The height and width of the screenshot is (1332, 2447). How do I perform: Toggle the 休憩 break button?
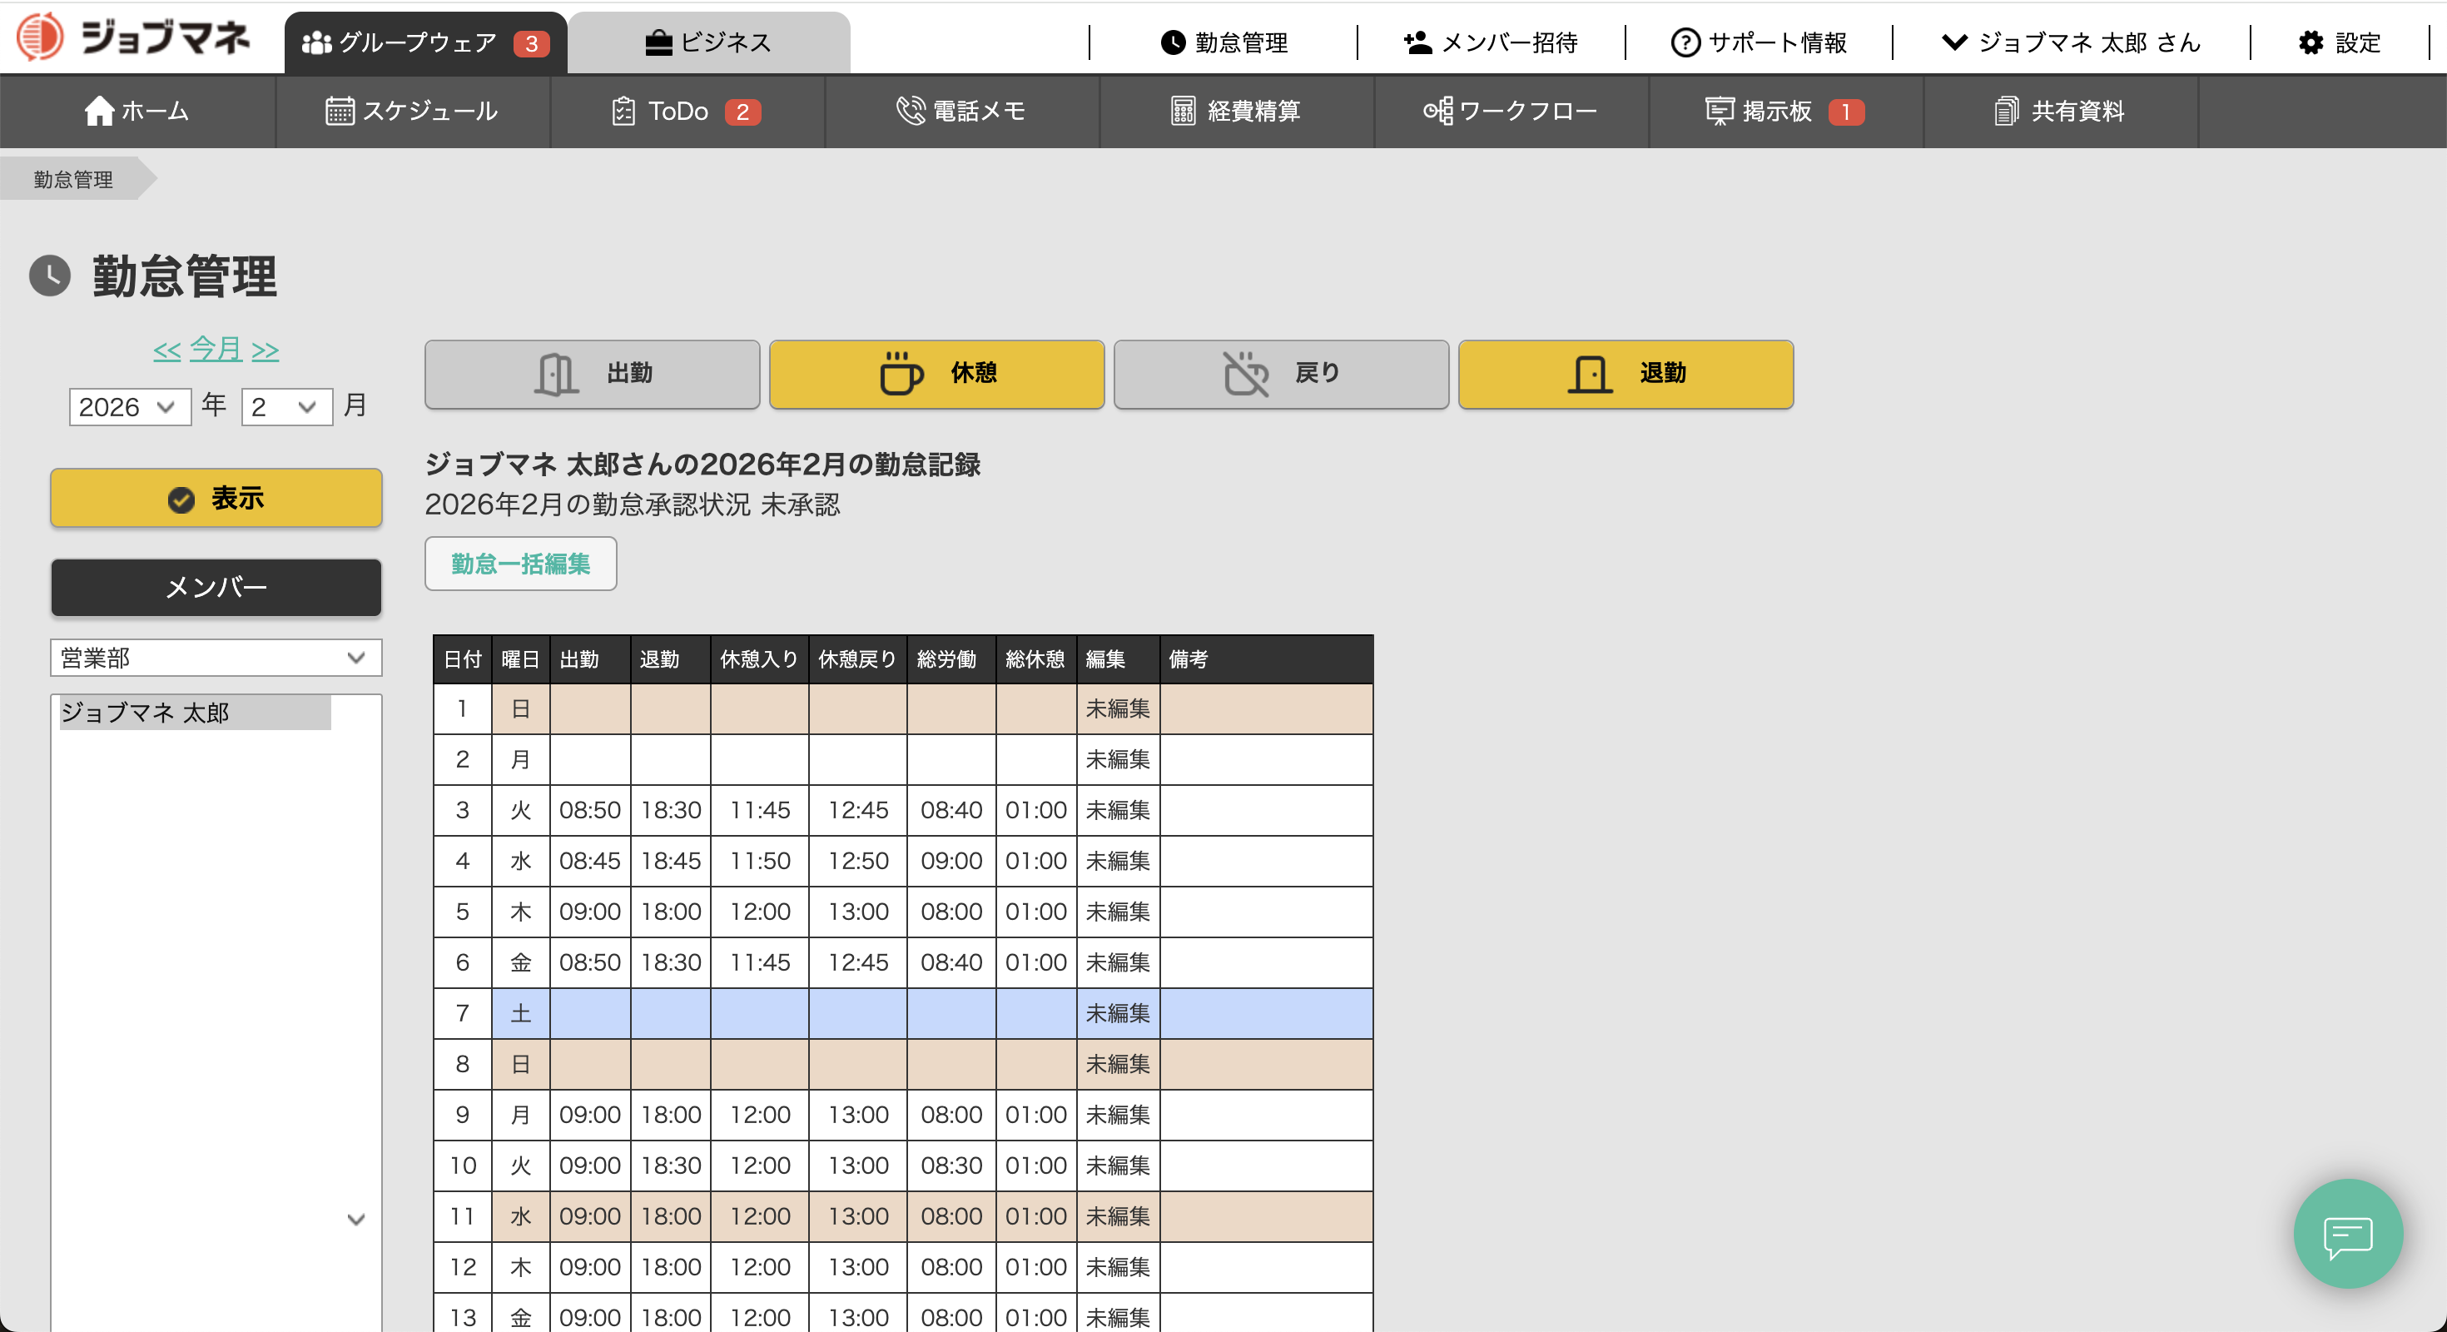936,375
